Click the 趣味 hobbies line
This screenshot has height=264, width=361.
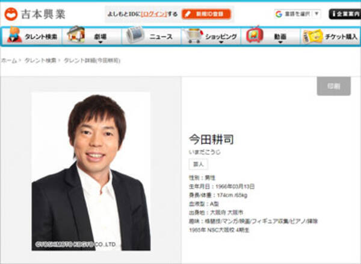[253, 221]
